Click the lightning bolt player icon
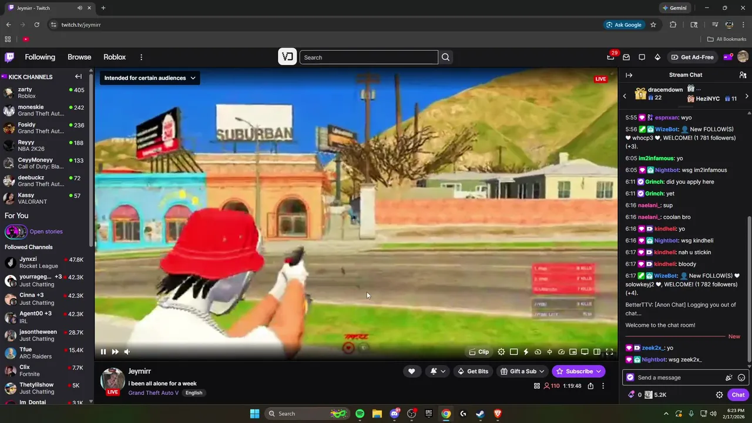 pyautogui.click(x=526, y=352)
